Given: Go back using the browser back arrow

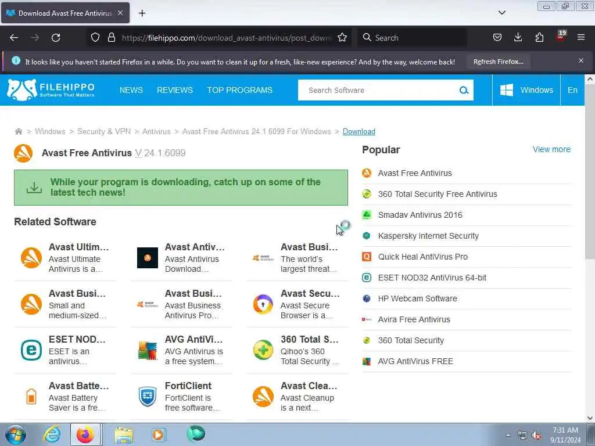Looking at the screenshot, I should click(x=14, y=38).
